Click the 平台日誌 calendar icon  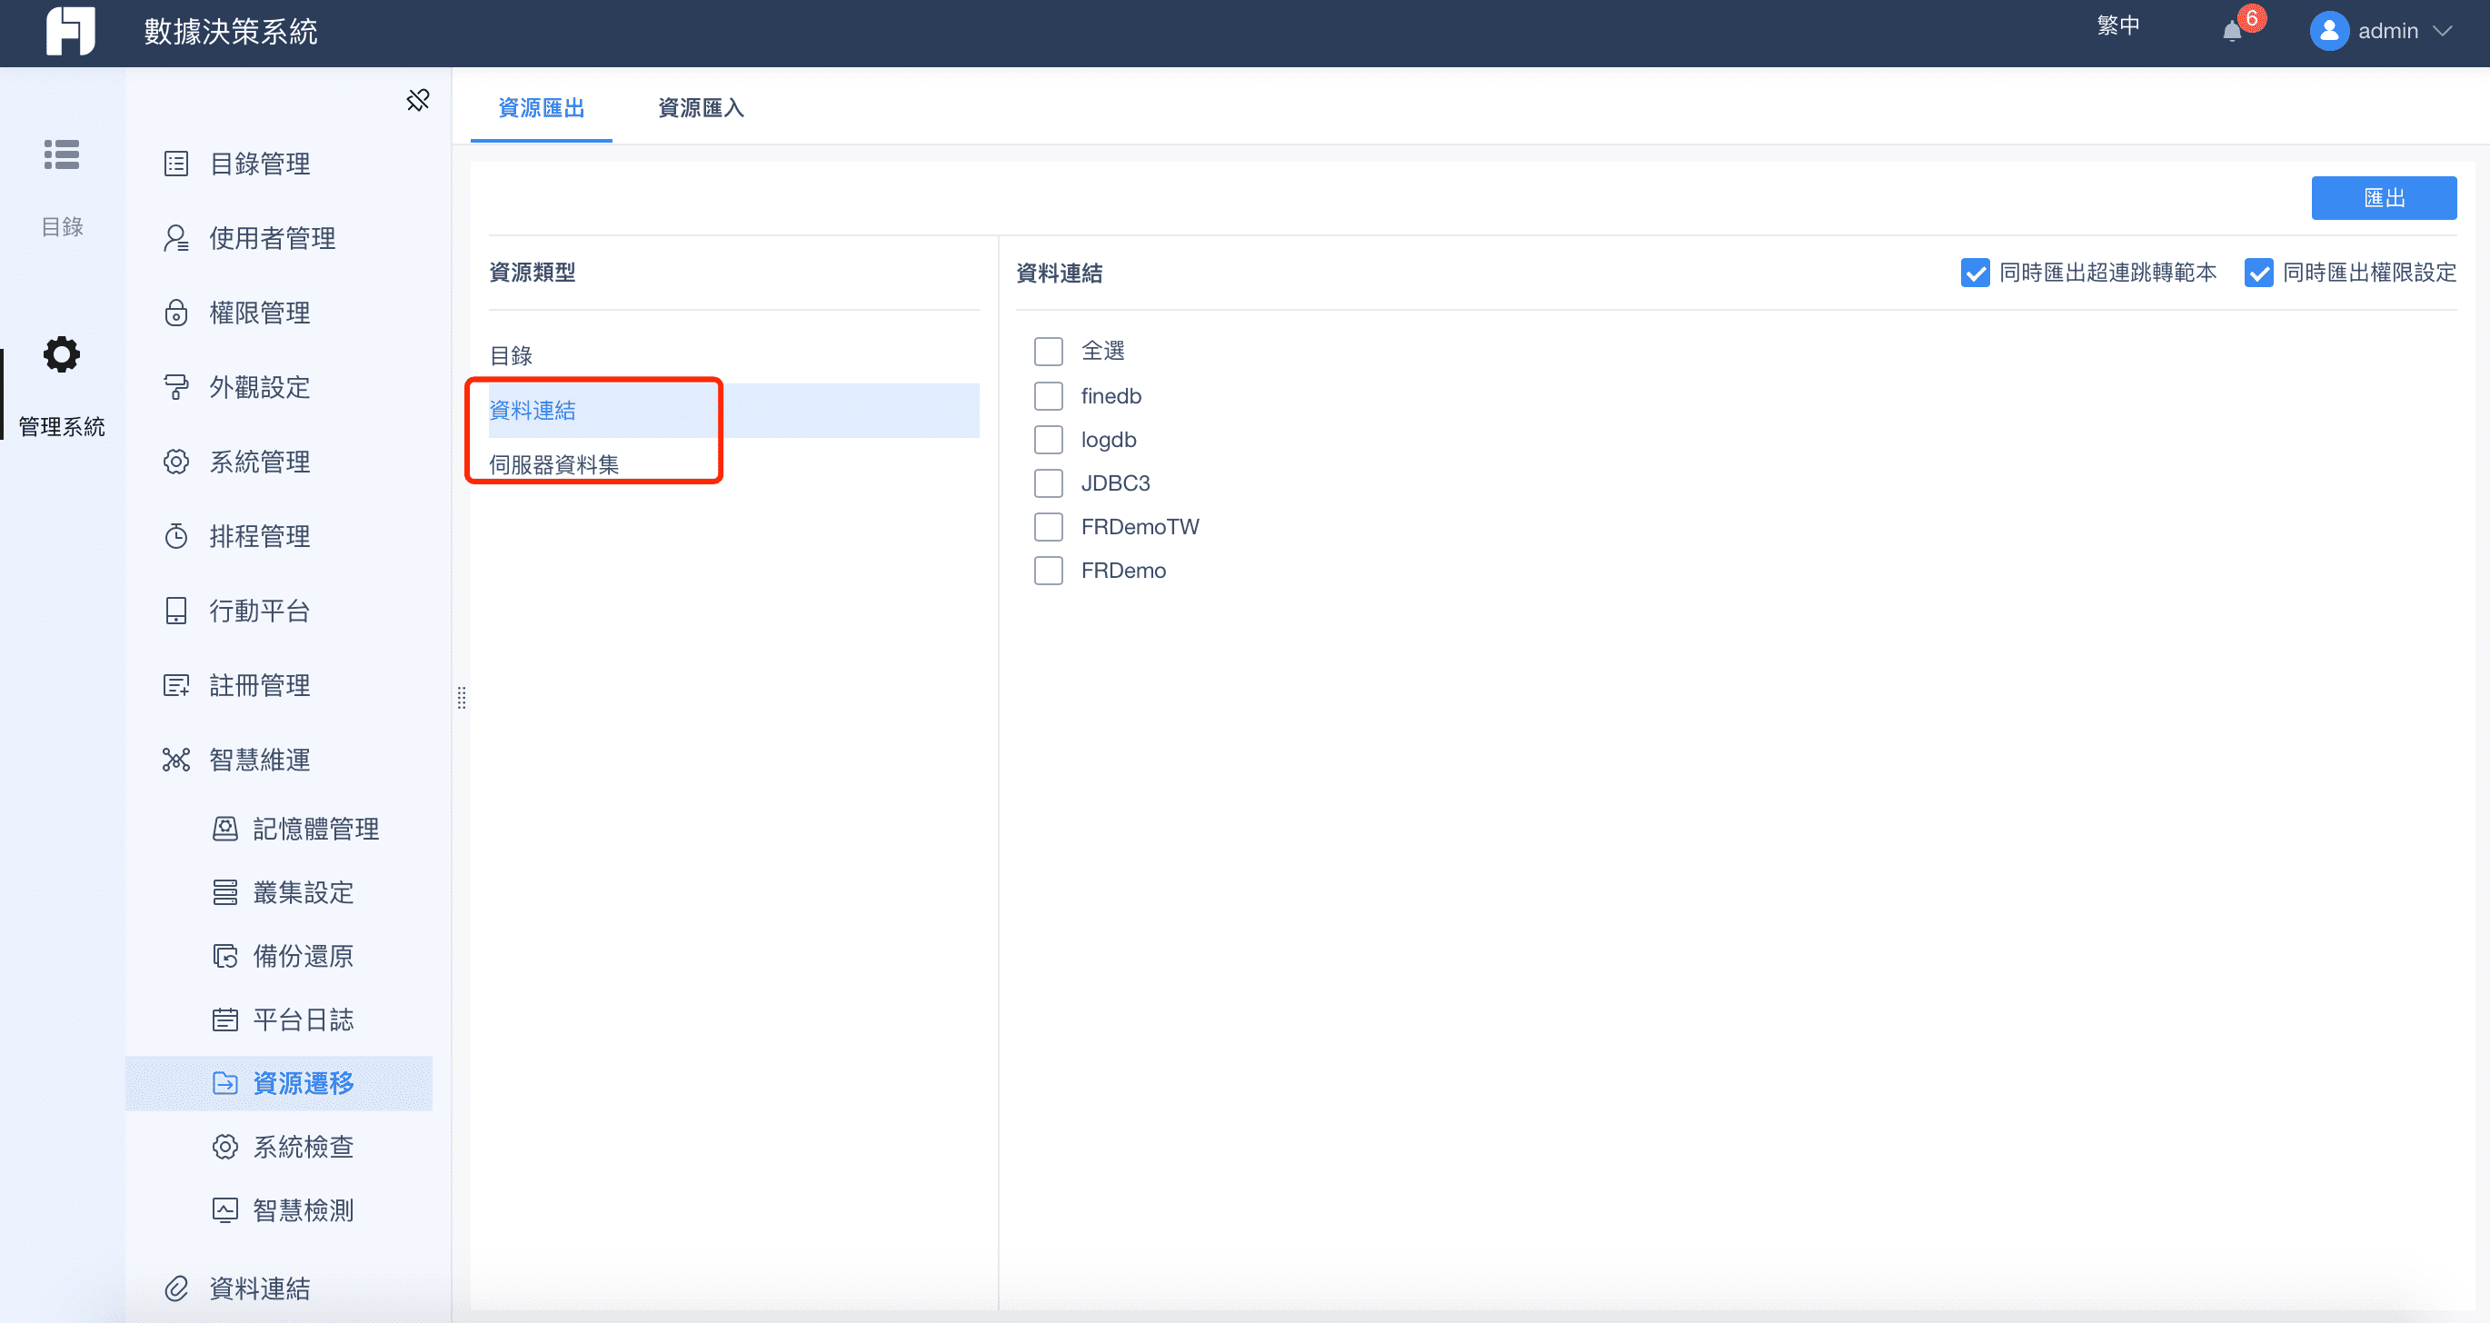(x=225, y=1020)
